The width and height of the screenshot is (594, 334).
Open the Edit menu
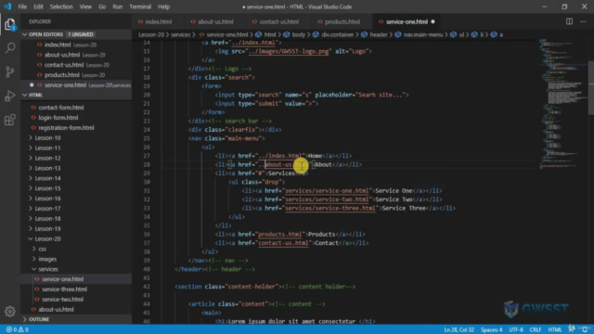[x=38, y=6]
